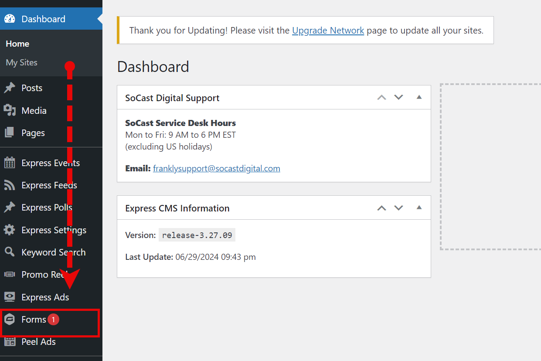Click the Express Ads monitor icon
Screen dimensions: 541x361
tap(10, 297)
